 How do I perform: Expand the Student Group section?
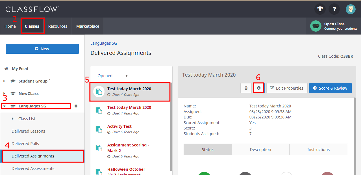click(4, 81)
